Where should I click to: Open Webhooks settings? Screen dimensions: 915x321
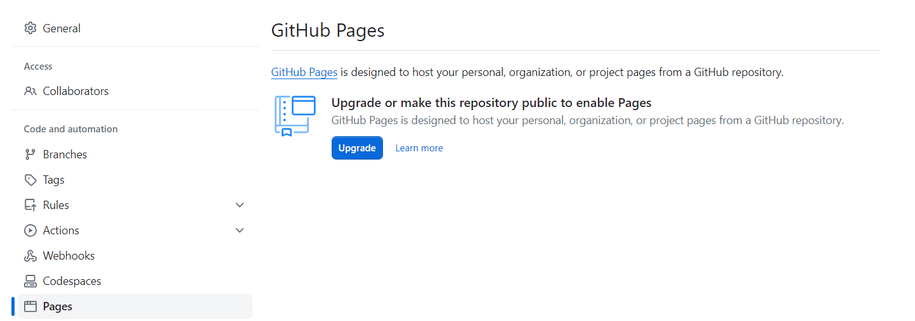[135, 256]
